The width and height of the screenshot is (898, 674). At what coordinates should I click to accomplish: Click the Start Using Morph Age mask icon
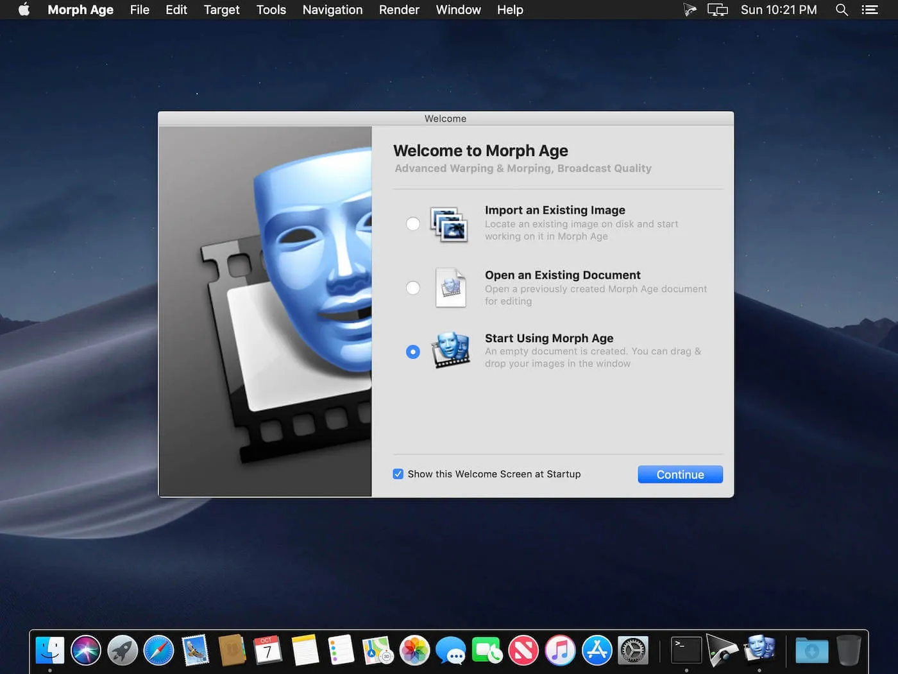click(450, 350)
